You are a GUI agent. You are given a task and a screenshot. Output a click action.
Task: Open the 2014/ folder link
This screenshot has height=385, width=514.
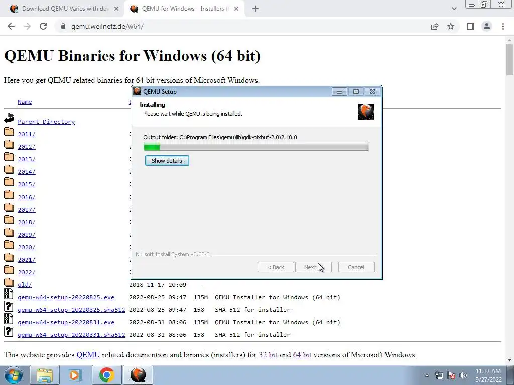click(x=27, y=172)
